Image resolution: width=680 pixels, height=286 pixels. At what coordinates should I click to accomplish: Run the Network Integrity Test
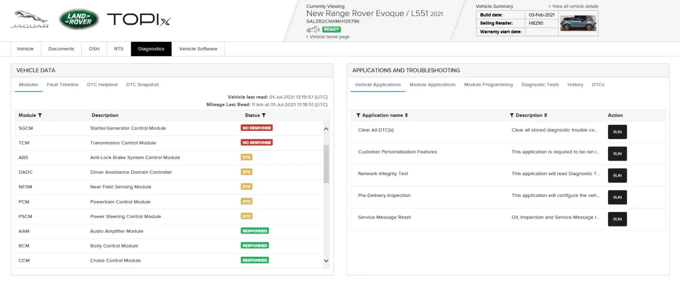pyautogui.click(x=617, y=176)
